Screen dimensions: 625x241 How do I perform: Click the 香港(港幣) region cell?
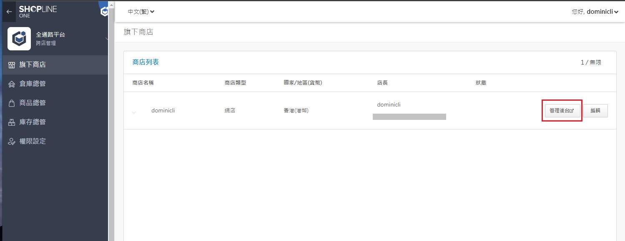296,111
